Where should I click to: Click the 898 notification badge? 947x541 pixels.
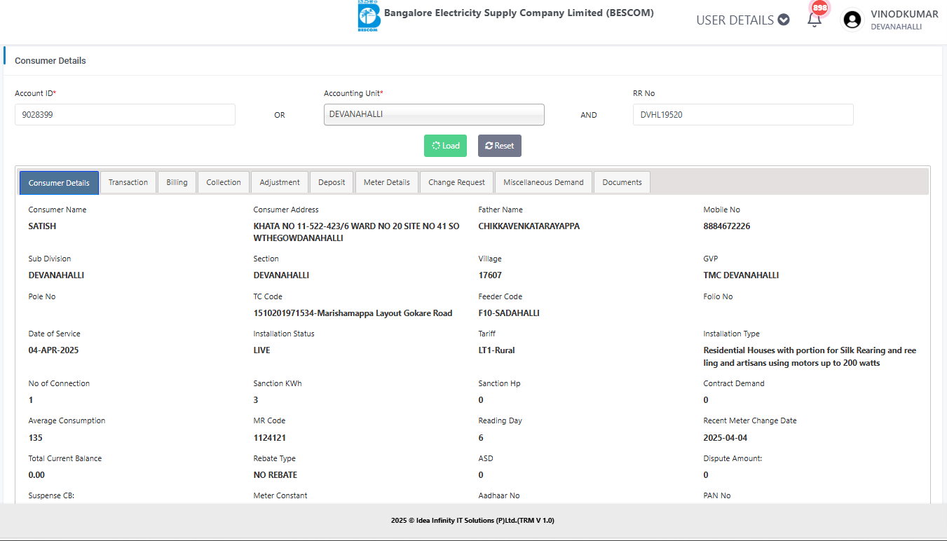click(x=819, y=8)
